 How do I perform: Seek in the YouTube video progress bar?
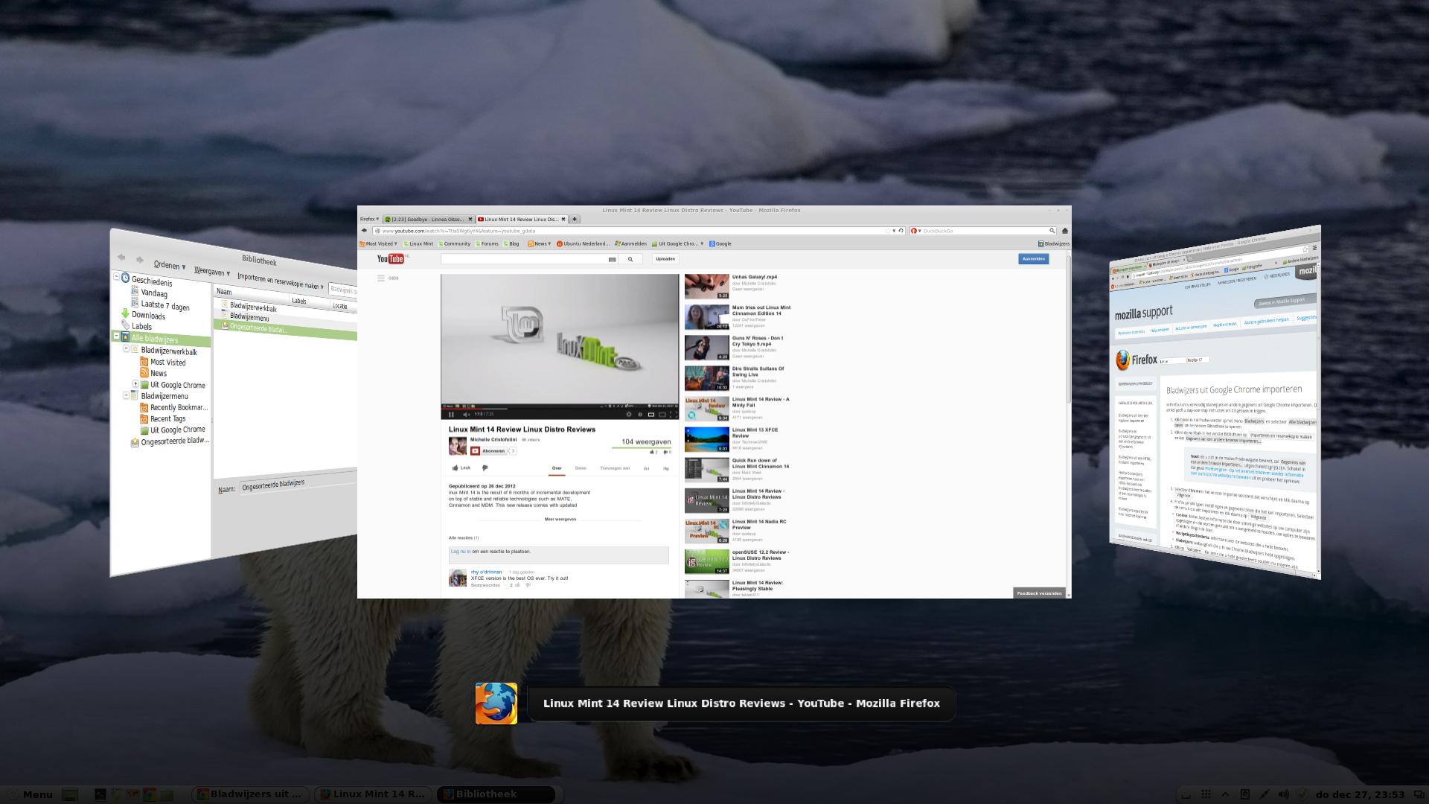(560, 408)
